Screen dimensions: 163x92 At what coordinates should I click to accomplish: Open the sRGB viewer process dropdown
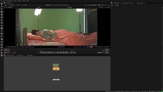26,5
